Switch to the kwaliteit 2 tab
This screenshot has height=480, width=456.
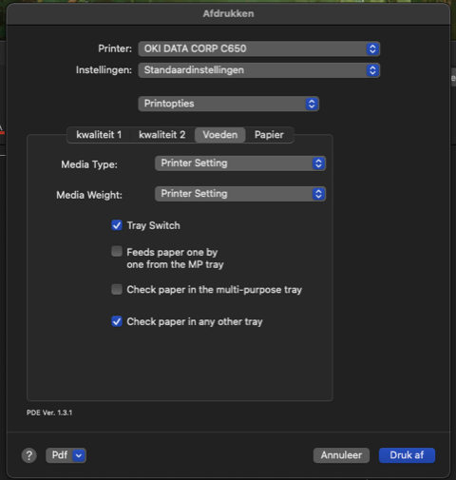click(x=162, y=135)
